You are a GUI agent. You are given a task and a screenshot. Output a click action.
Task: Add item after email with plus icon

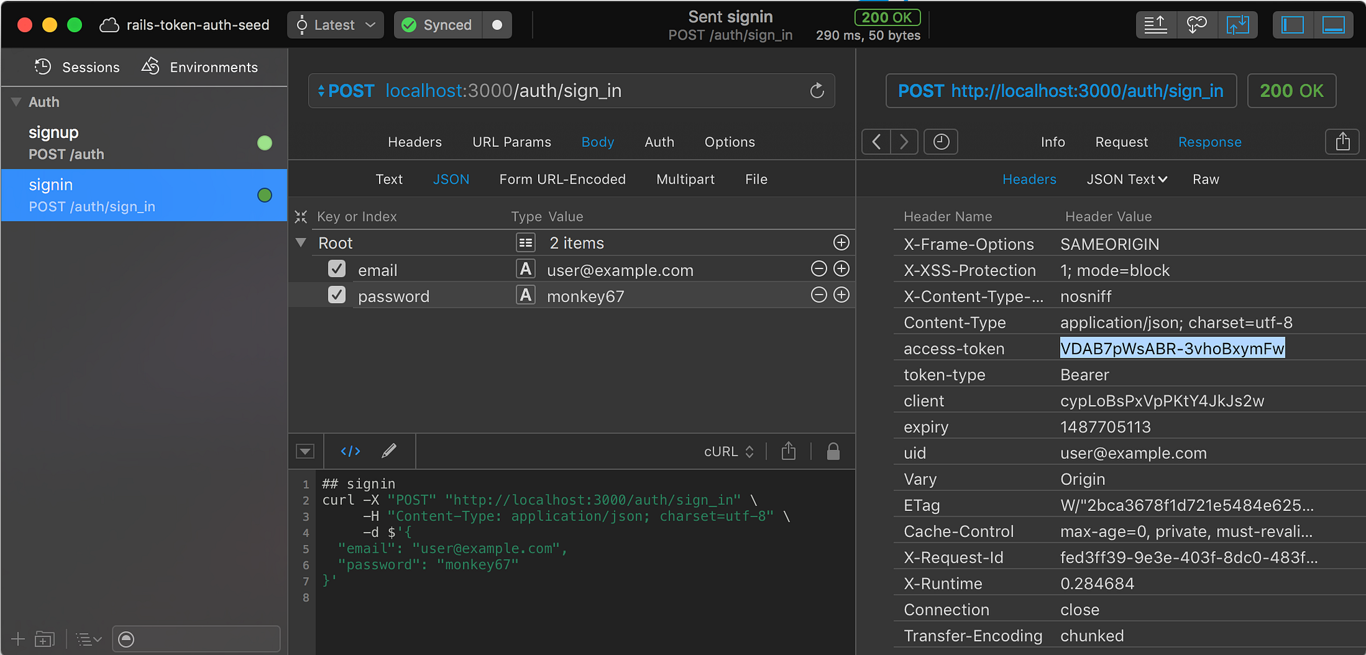point(841,269)
